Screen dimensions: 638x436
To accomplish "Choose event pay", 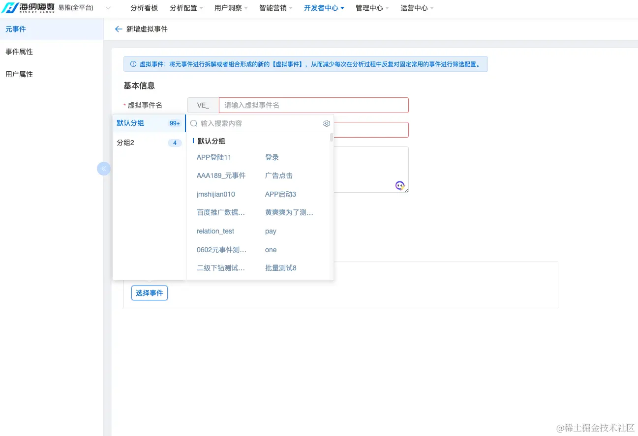I will click(271, 231).
